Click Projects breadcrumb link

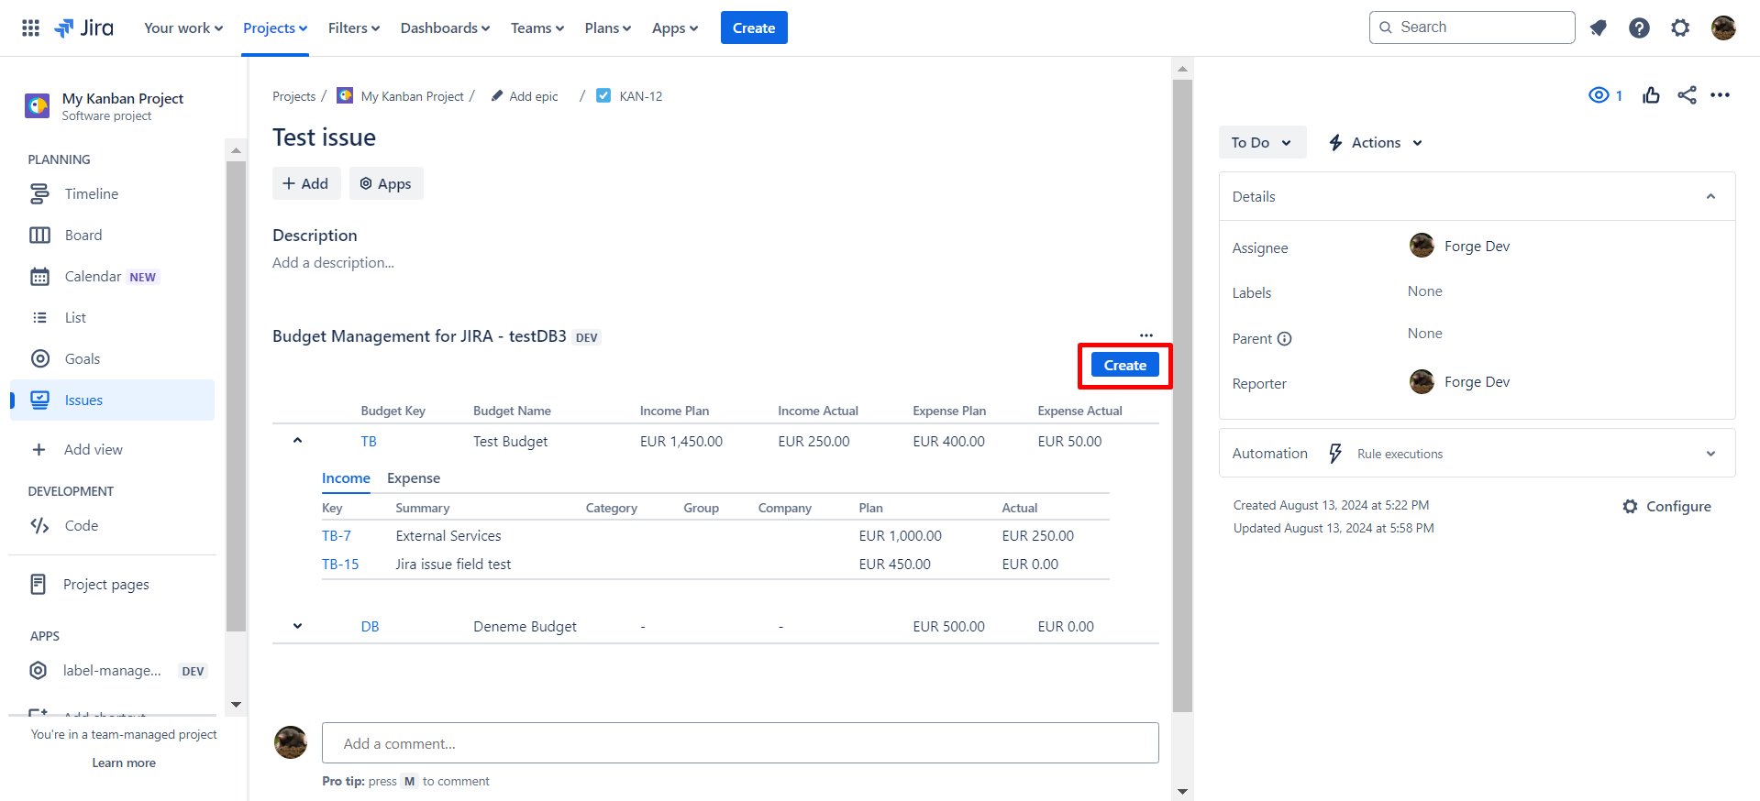point(293,96)
